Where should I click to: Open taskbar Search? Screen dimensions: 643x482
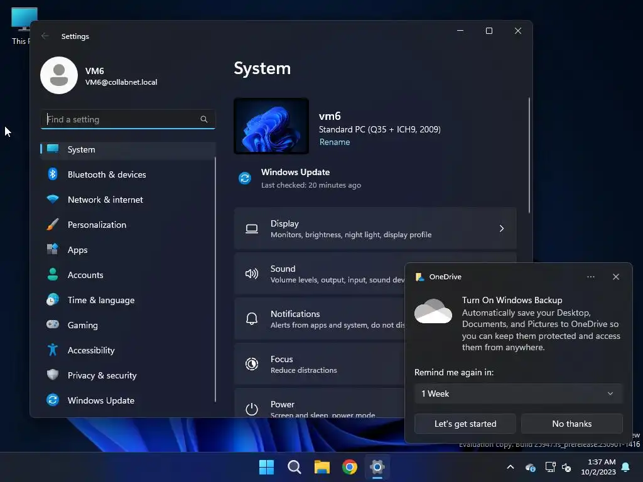click(x=294, y=467)
